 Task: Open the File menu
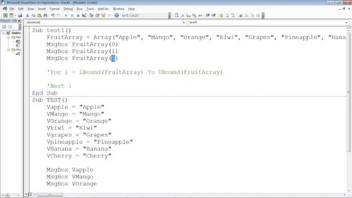pyautogui.click(x=12, y=9)
